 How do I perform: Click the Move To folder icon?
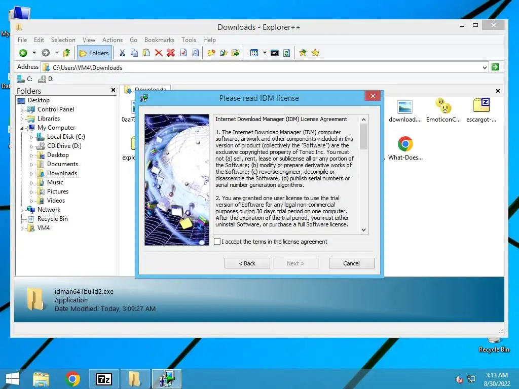click(236, 53)
